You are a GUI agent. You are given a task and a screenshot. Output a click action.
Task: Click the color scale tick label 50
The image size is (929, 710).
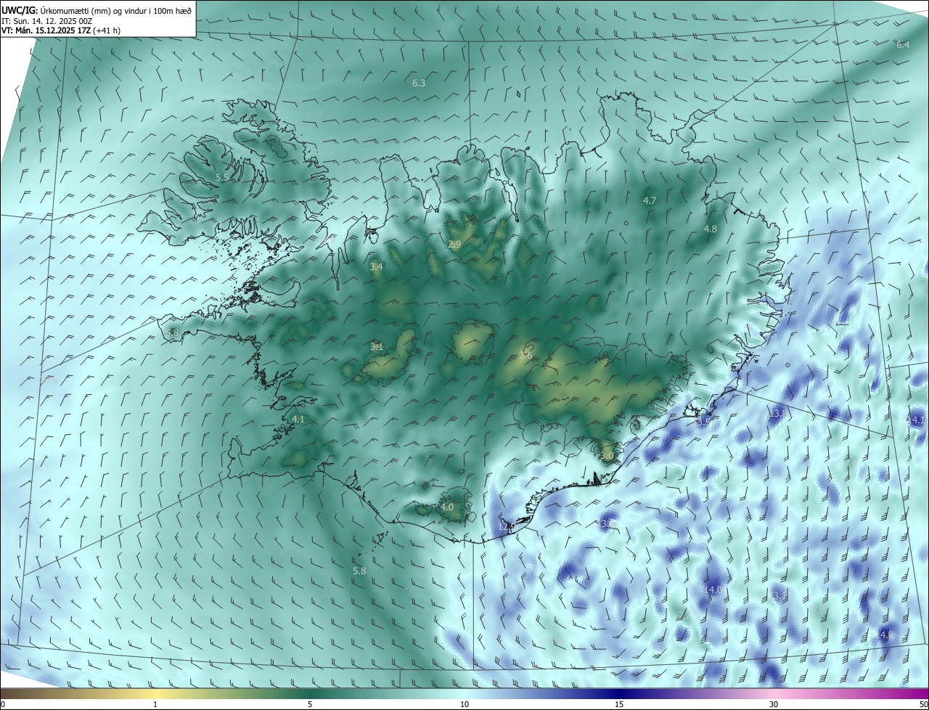923,705
